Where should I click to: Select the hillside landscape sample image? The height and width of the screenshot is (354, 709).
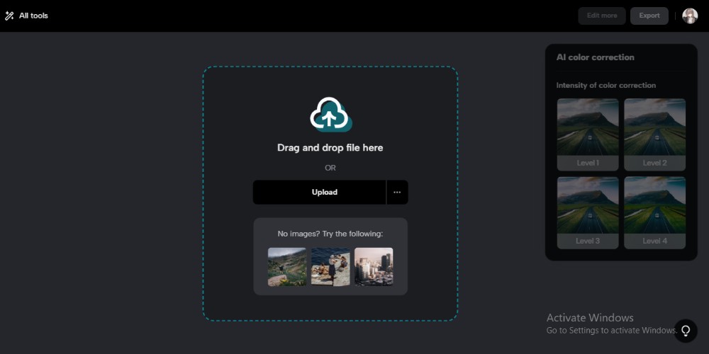click(287, 267)
